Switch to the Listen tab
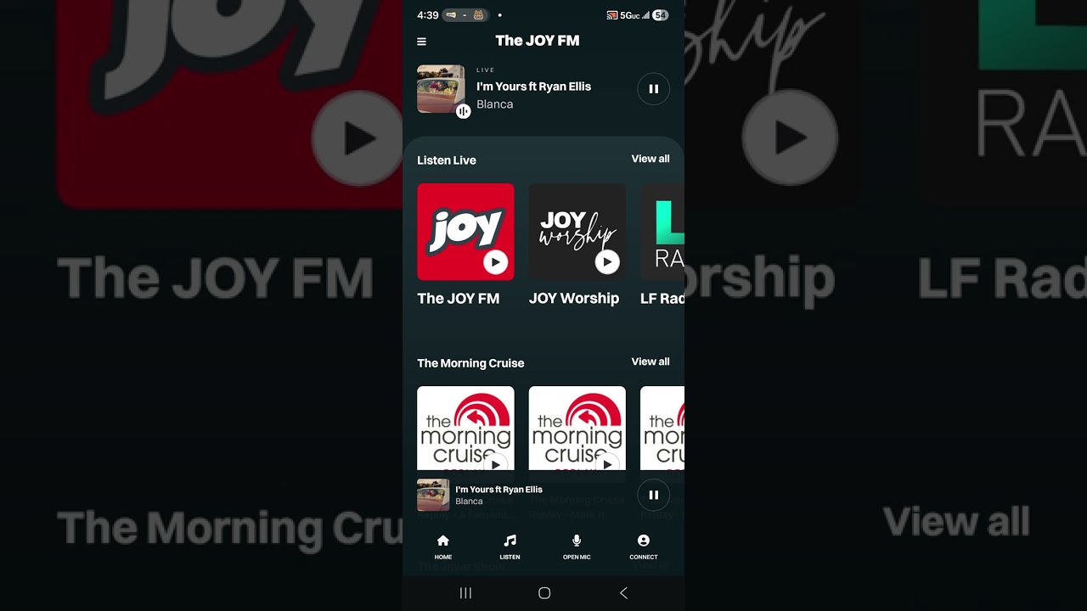This screenshot has height=611, width=1087. click(x=510, y=547)
